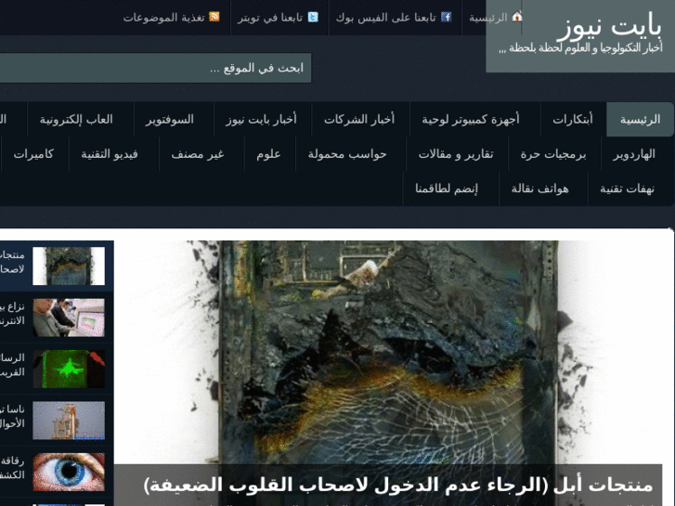Click the أخبار التكنولوجيا و العلوم tagline
The width and height of the screenshot is (675, 506).
[x=580, y=47]
